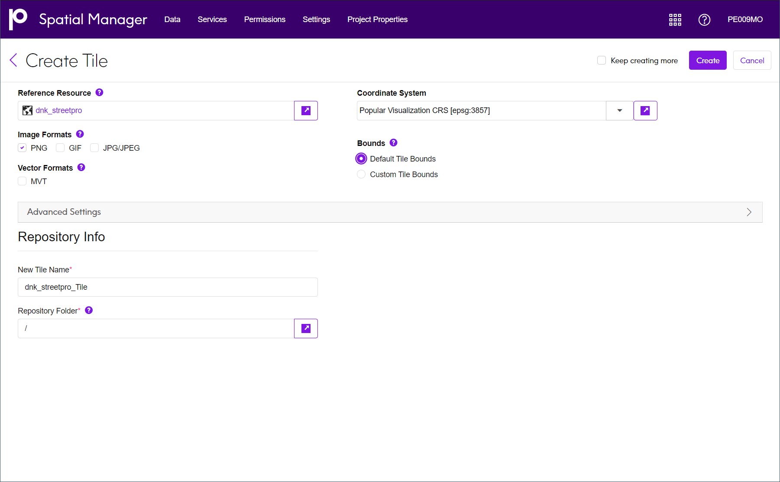
Task: Open the Project Properties menu
Action: (377, 19)
